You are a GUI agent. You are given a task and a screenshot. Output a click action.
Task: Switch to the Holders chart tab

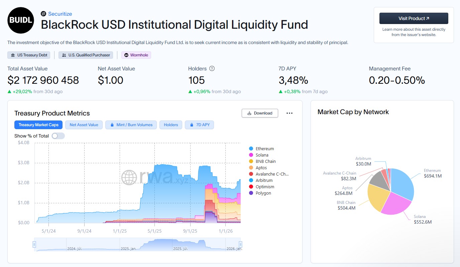[171, 125]
